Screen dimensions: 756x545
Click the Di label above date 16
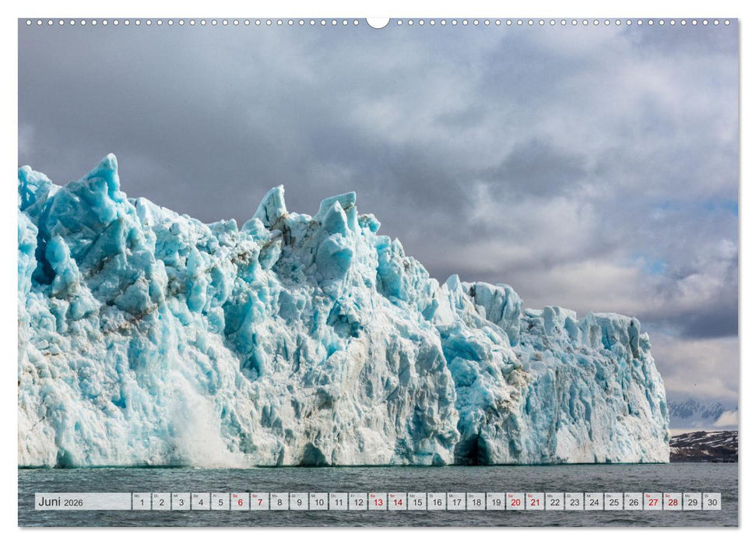(432, 496)
